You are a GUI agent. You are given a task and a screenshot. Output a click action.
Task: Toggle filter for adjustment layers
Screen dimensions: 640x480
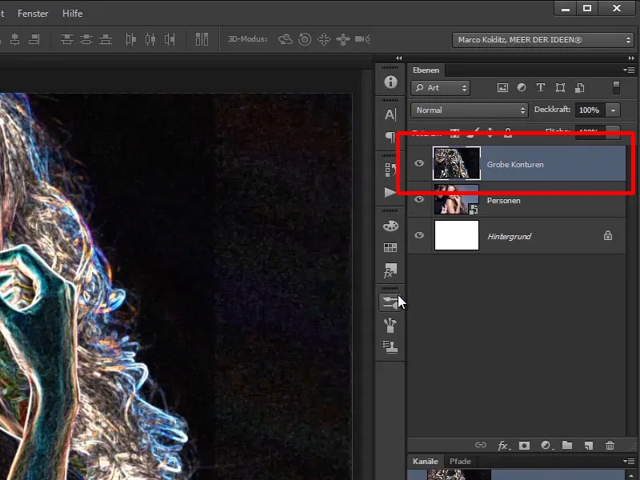[x=522, y=87]
